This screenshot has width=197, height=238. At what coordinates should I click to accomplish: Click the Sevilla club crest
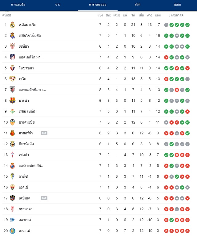tap(12, 46)
